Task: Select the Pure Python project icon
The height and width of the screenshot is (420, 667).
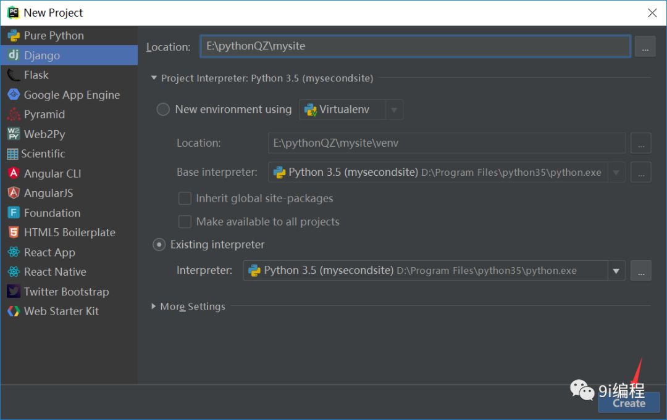Action: click(14, 36)
